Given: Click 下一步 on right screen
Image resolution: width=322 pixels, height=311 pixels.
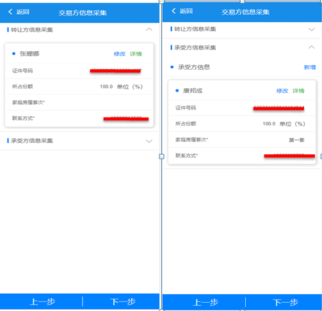Looking at the screenshot, I should click(286, 303).
